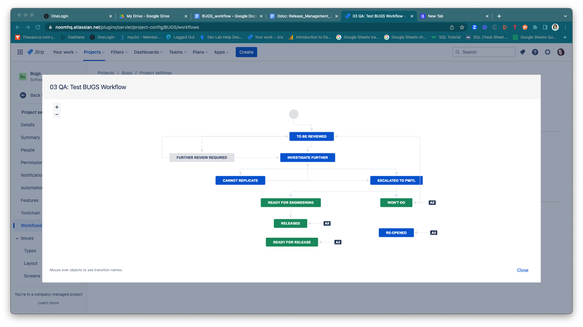Image resolution: width=583 pixels, height=327 pixels.
Task: Click Learn more link in sidebar
Action: pos(48,303)
